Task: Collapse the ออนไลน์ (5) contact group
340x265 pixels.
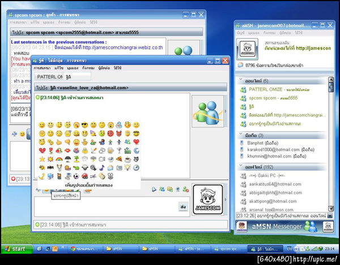Action: (241, 80)
